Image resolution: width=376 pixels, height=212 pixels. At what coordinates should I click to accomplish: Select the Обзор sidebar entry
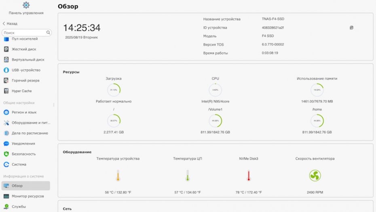(x=26, y=186)
